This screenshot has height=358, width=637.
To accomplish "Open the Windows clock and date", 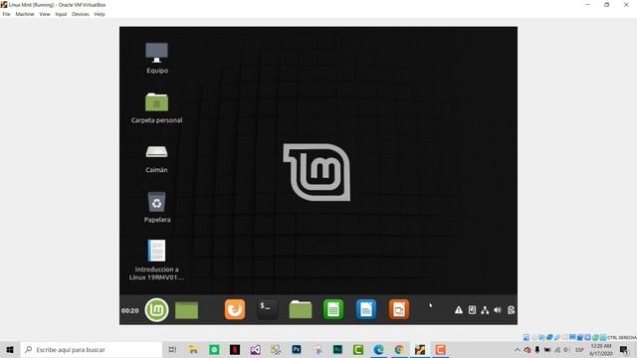I will (601, 349).
